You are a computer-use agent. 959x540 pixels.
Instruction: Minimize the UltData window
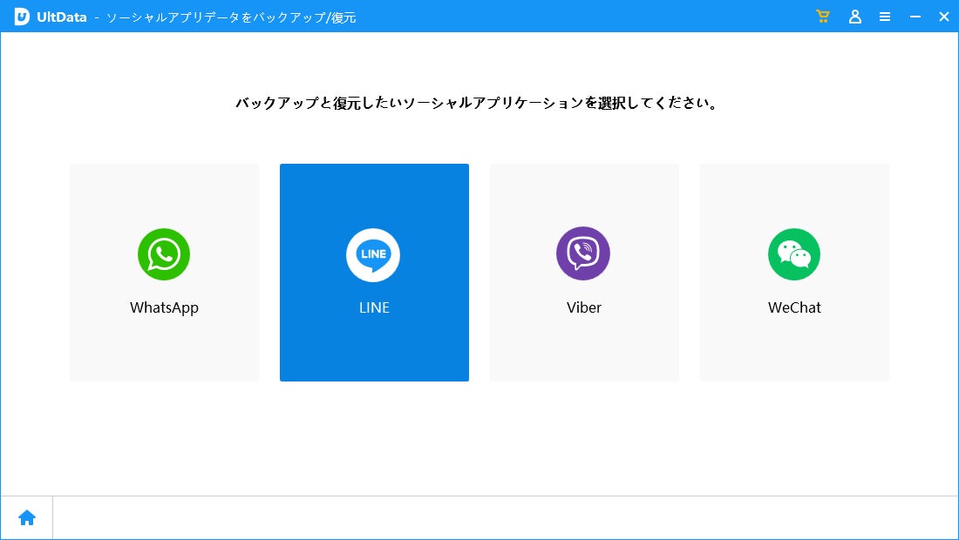coord(915,17)
